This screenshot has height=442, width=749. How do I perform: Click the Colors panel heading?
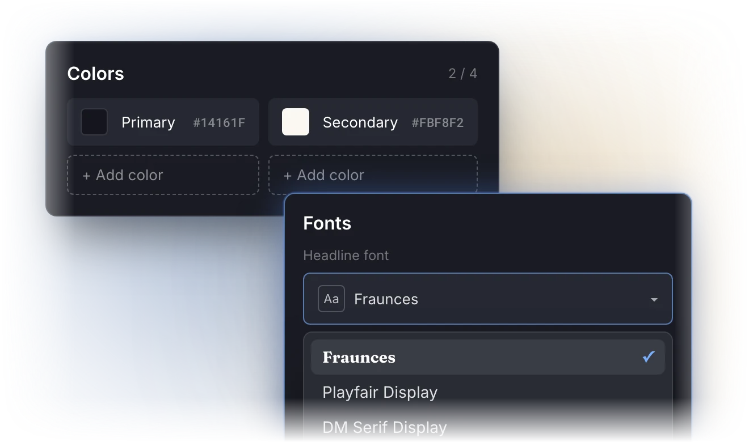point(95,74)
